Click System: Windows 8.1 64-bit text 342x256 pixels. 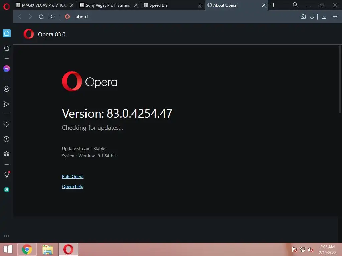click(89, 156)
